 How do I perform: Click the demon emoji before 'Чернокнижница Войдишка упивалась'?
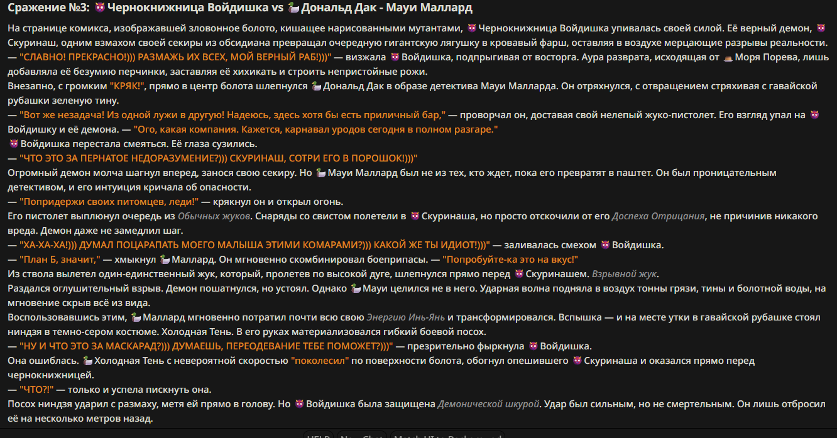473,28
